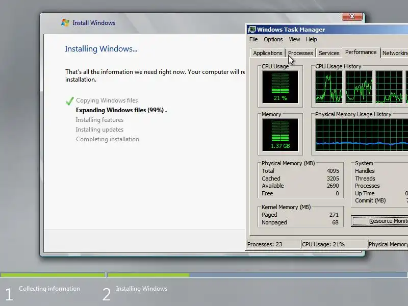Click the Physical Memory status bar entry
The image size is (408, 306).
pos(388,244)
